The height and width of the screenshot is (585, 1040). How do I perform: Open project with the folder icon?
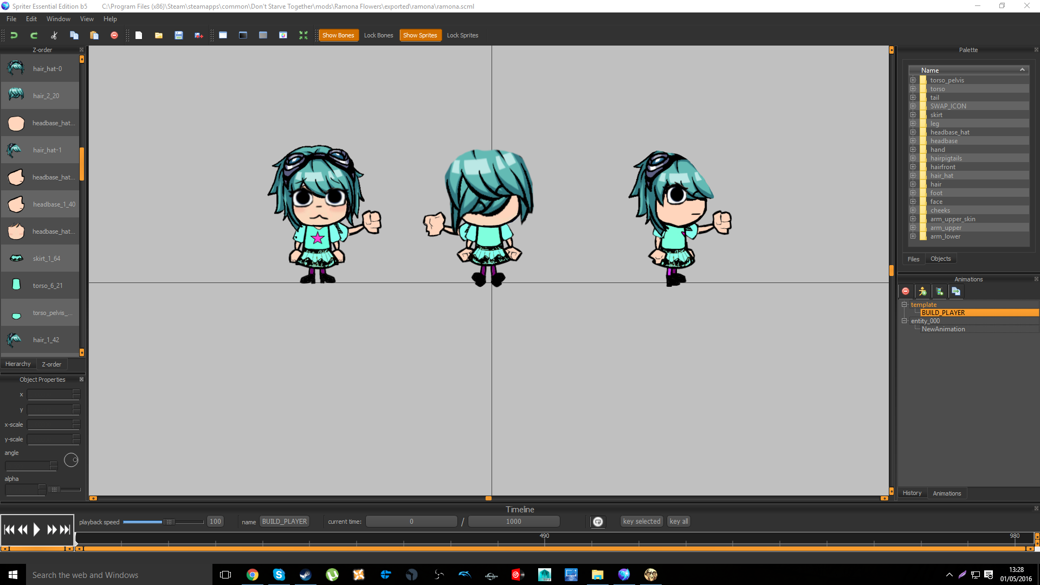pos(158,35)
